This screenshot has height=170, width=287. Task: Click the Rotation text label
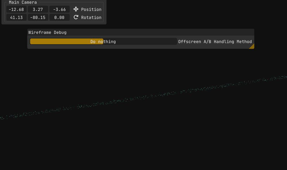pos(91,18)
